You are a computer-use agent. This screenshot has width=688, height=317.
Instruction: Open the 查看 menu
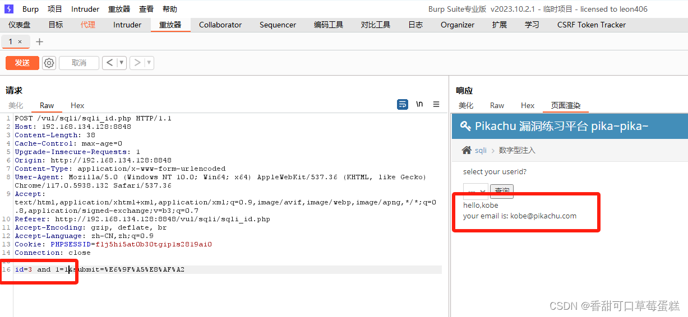click(146, 9)
